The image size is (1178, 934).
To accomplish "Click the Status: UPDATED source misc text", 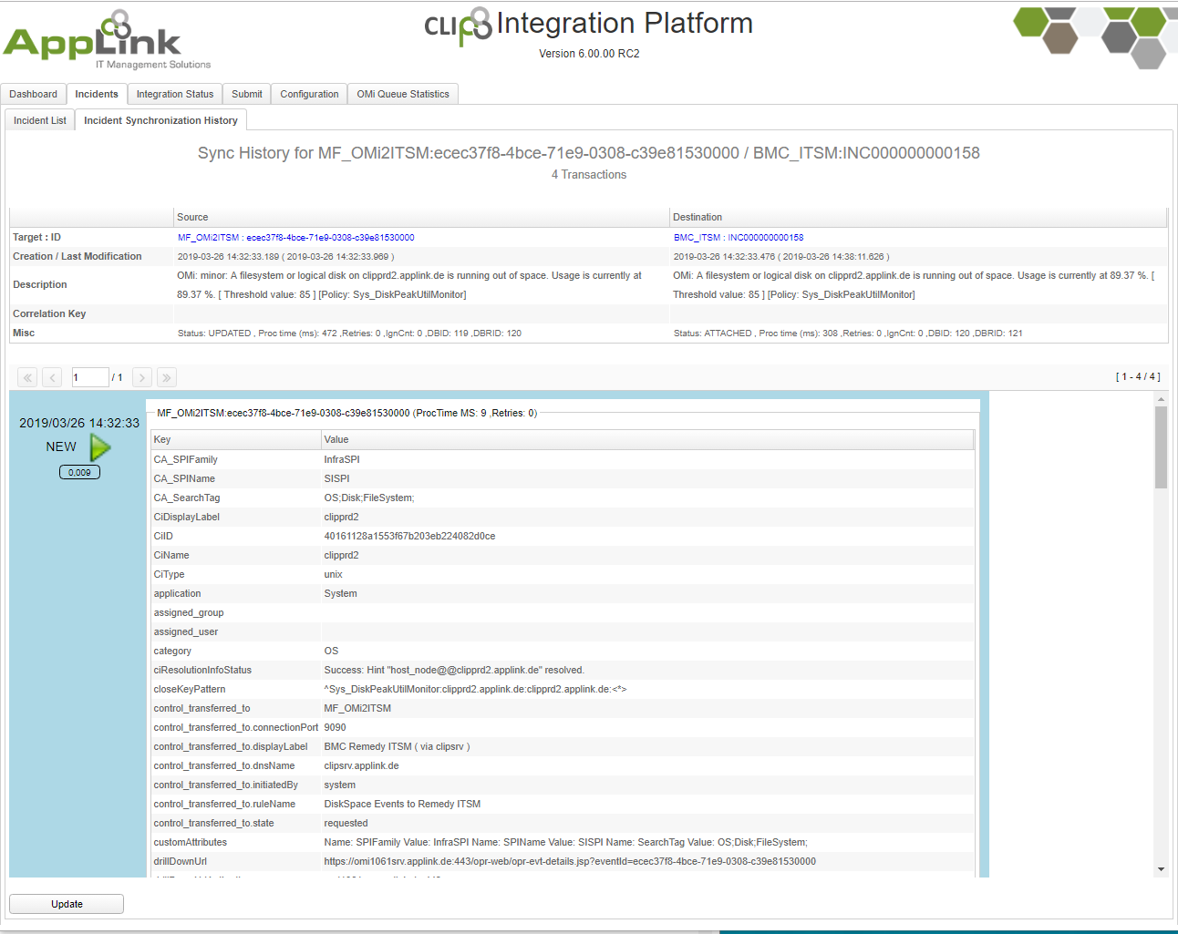I will [349, 334].
